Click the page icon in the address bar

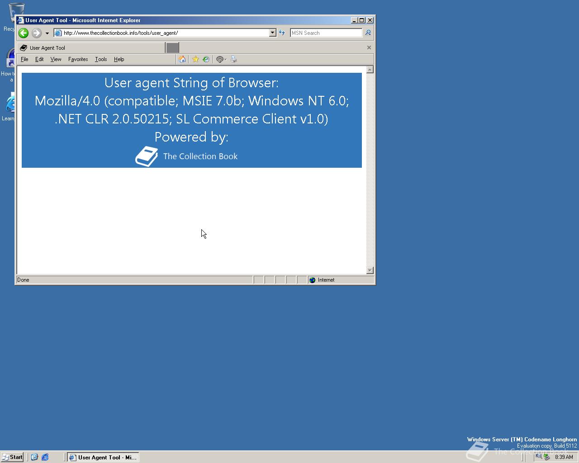[58, 33]
